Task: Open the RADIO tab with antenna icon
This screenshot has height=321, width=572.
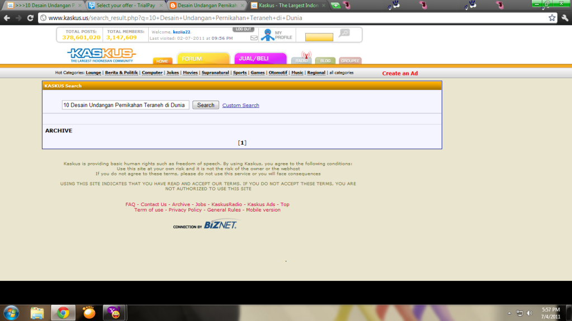Action: point(302,58)
